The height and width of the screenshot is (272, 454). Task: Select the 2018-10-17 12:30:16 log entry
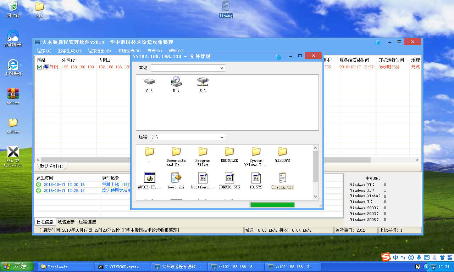(x=64, y=185)
